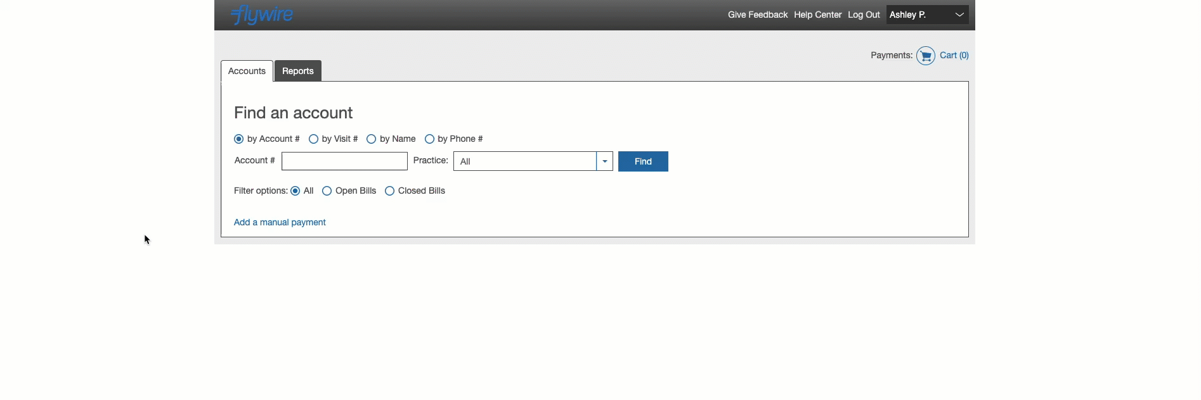1201x400 pixels.
Task: Open the Ashley P. user menu
Action: pos(926,15)
